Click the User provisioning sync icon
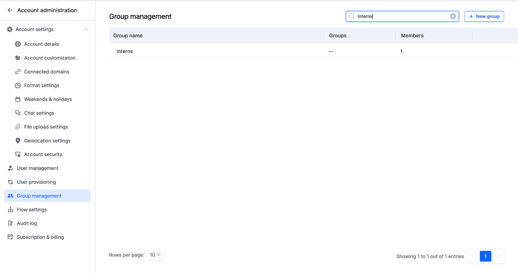The width and height of the screenshot is (518, 274). pyautogui.click(x=10, y=182)
